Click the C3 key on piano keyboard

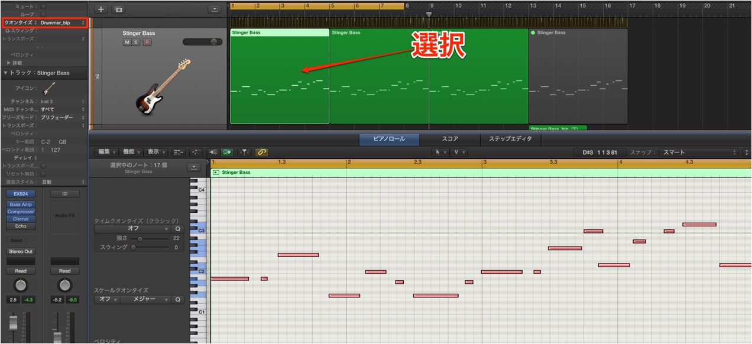coord(198,231)
